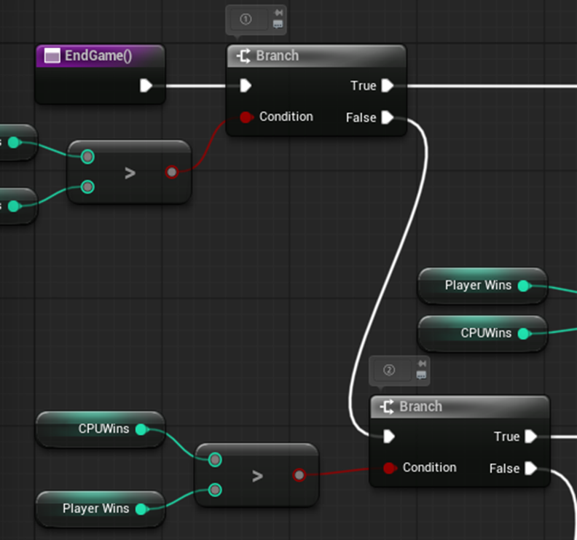
Task: Toggle the pin icon on comment bubble 2
Action: click(421, 364)
